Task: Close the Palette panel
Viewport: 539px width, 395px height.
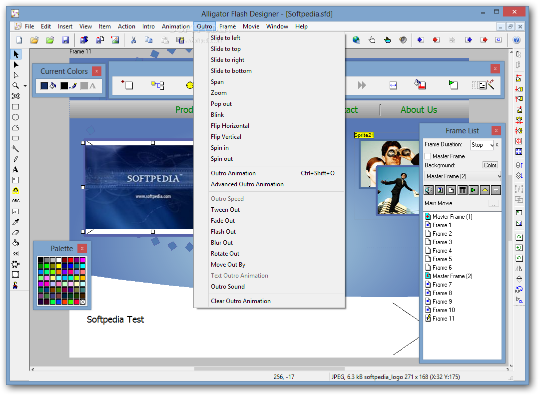Action: click(x=82, y=248)
